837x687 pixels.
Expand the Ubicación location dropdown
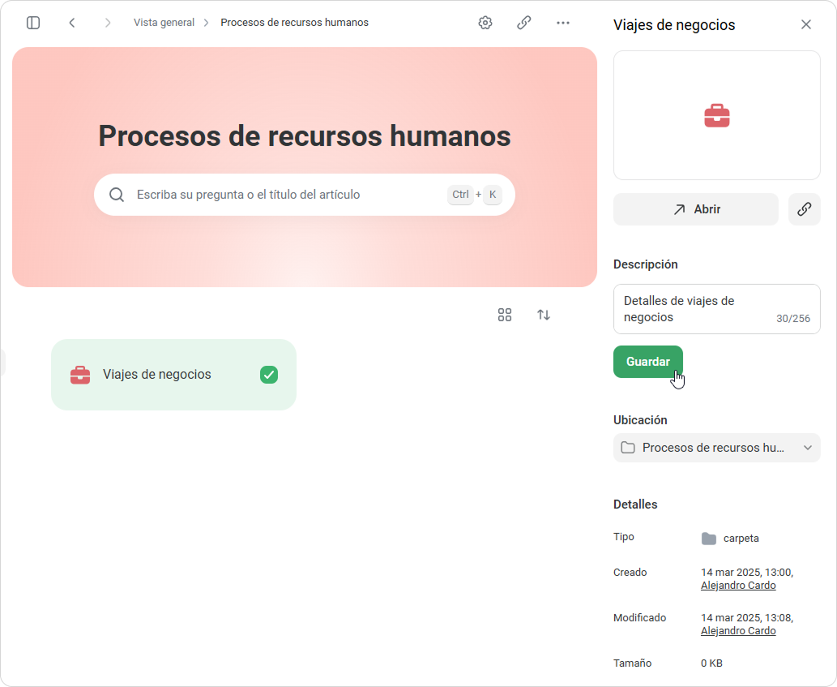point(716,448)
